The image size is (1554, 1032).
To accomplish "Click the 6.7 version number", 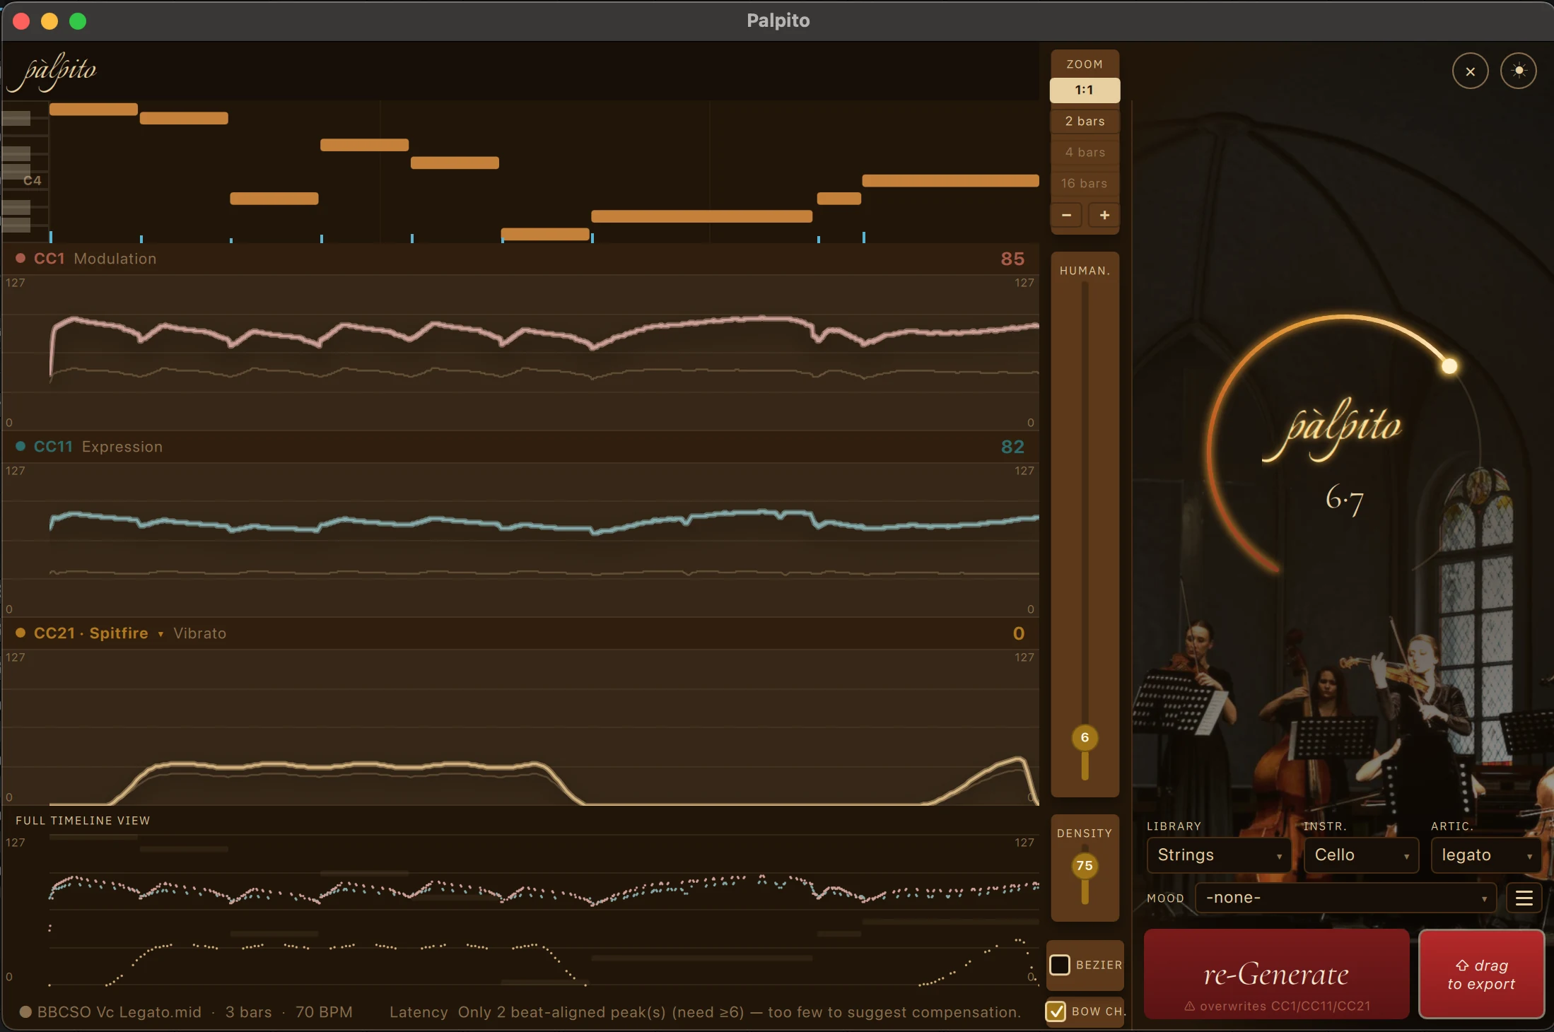I will click(1344, 499).
